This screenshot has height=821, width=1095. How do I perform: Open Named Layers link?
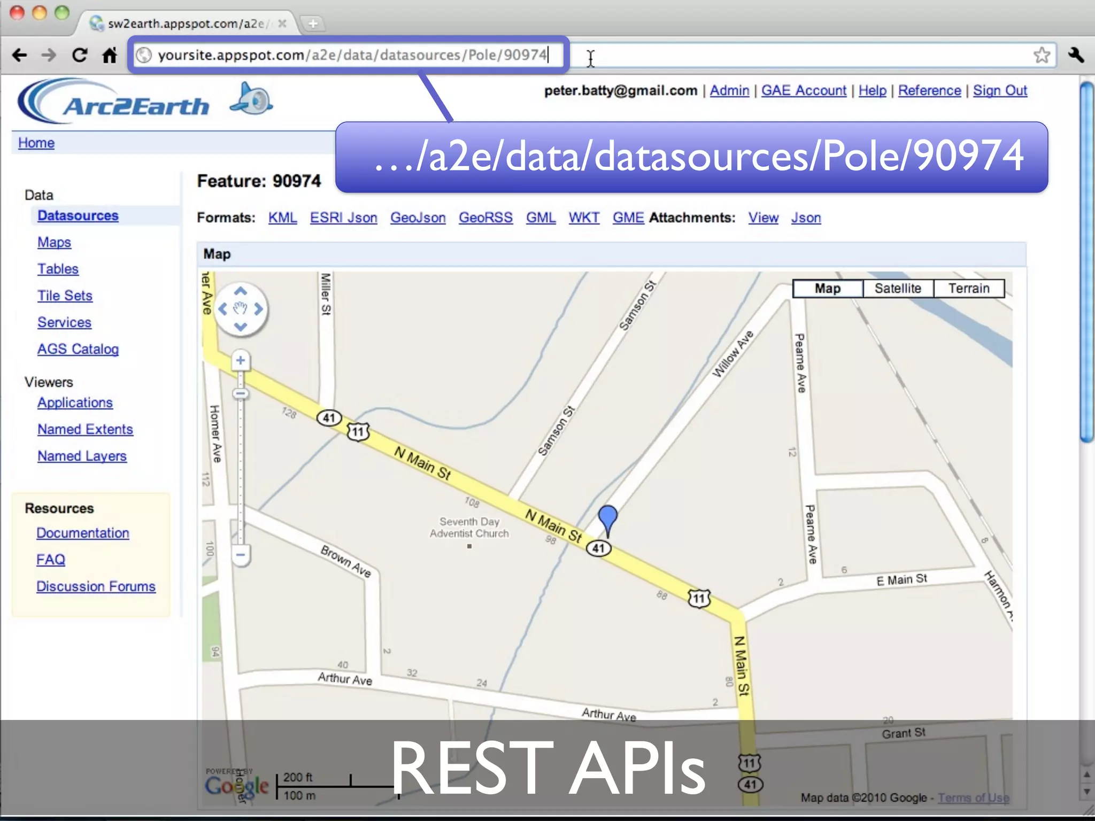coord(82,456)
